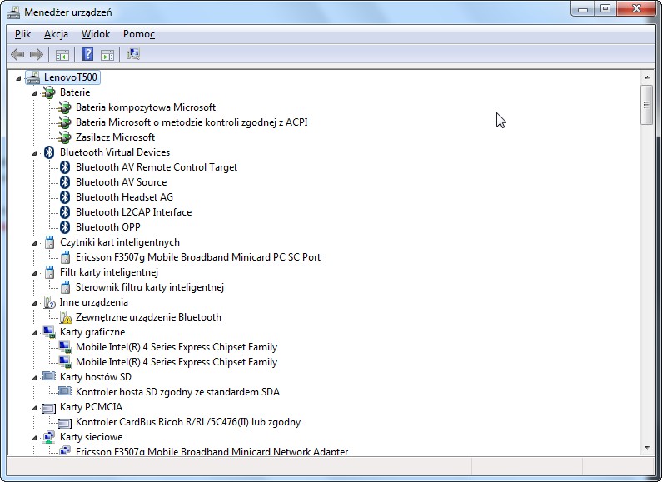Maximize the Menedżer urządzeń window

coord(605,9)
